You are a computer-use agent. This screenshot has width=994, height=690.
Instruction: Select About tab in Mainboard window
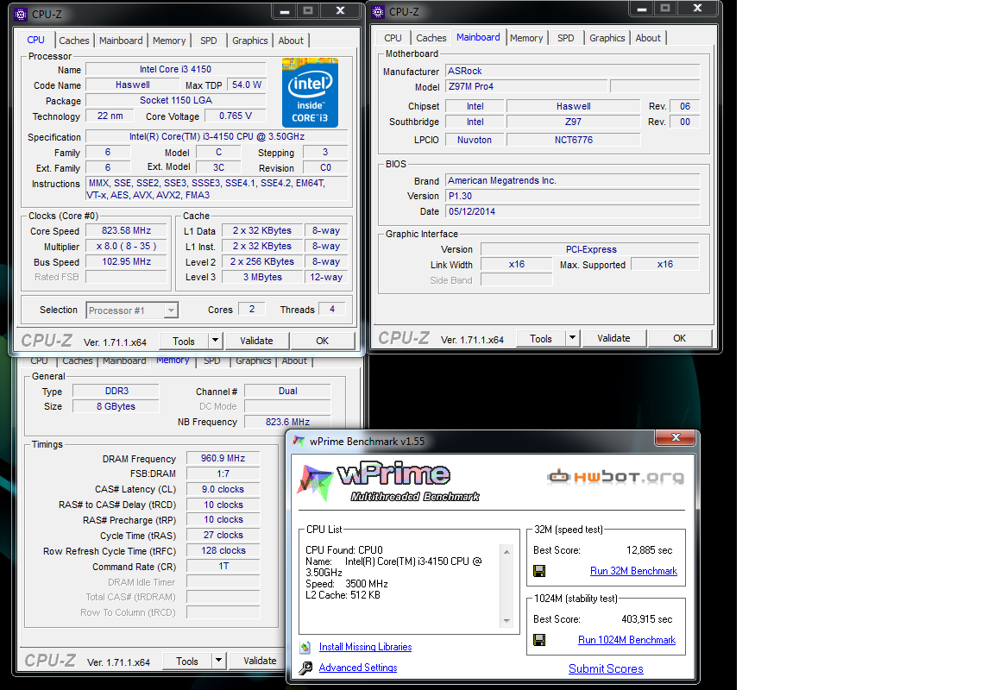click(x=648, y=38)
